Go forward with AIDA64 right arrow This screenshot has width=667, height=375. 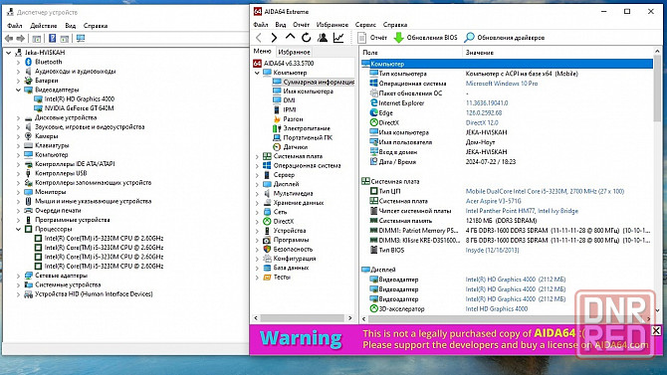274,38
